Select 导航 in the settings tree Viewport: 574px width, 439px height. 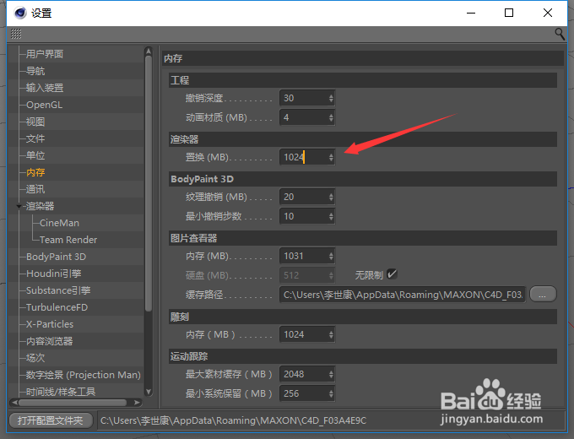coord(35,71)
